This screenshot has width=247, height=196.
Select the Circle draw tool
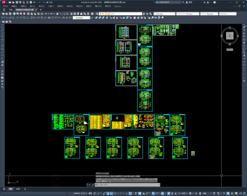[2, 46]
